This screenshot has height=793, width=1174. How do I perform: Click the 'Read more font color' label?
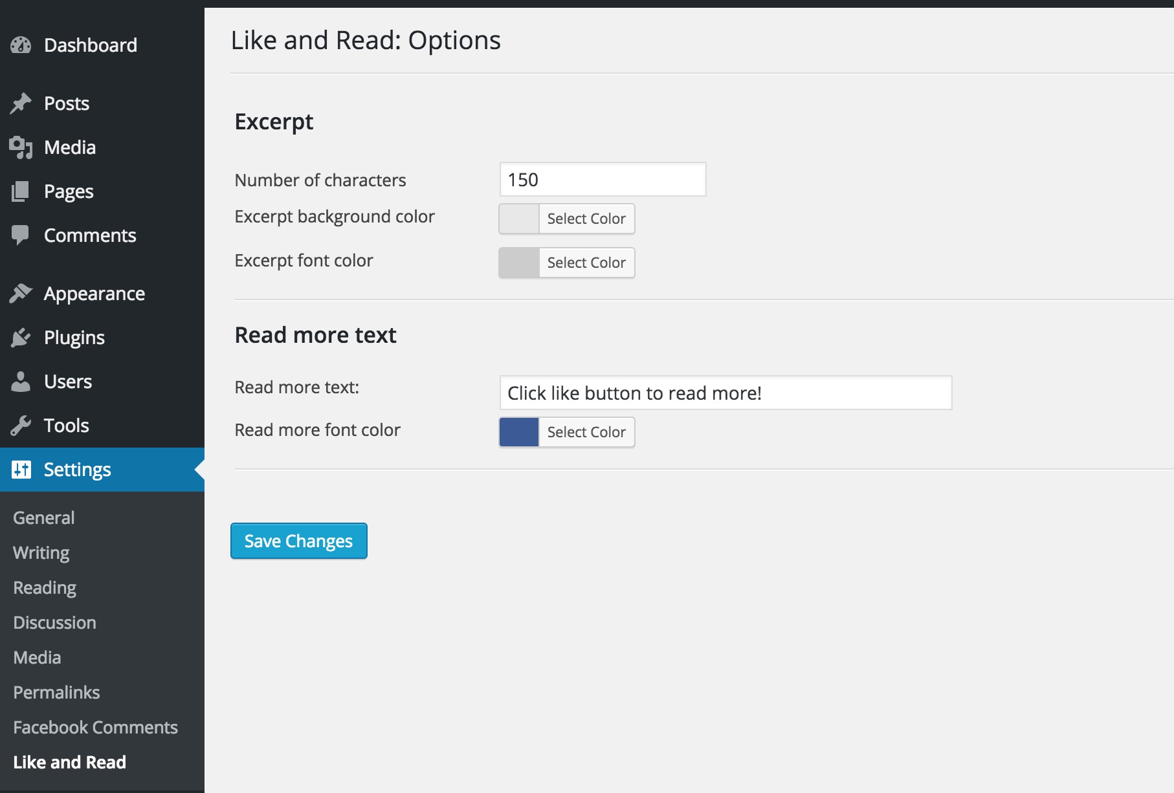(317, 430)
